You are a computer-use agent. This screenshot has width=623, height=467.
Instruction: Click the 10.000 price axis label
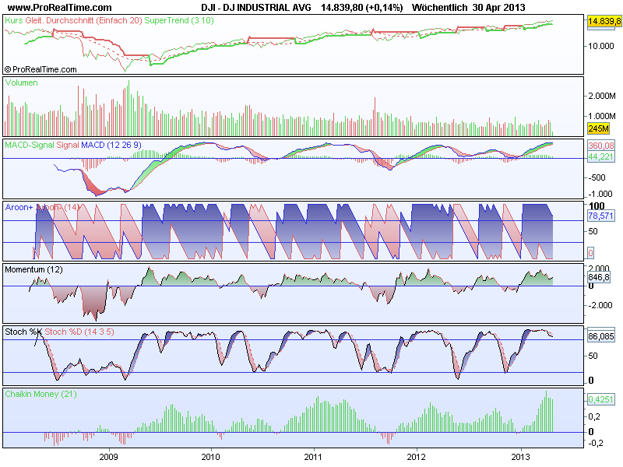tap(600, 46)
